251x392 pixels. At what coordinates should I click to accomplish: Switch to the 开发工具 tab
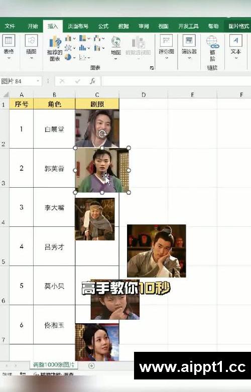[x=188, y=26]
